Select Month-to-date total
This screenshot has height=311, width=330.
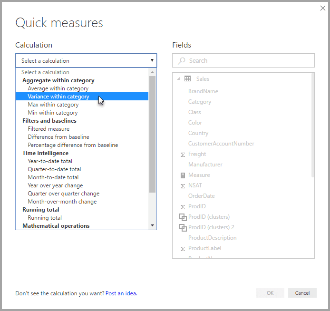pos(82,177)
